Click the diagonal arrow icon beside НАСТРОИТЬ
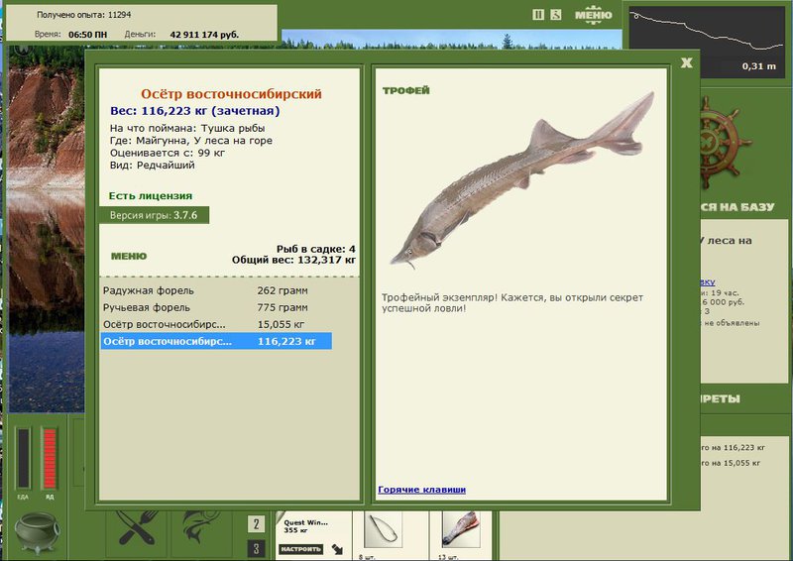 (337, 549)
